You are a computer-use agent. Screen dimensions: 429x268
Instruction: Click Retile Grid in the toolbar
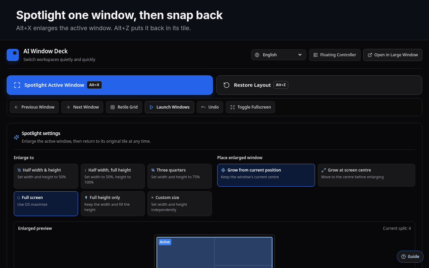(124, 107)
